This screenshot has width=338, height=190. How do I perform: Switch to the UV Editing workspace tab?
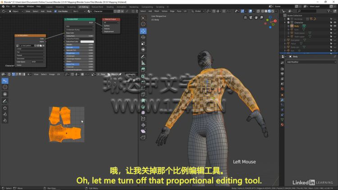[83, 7]
